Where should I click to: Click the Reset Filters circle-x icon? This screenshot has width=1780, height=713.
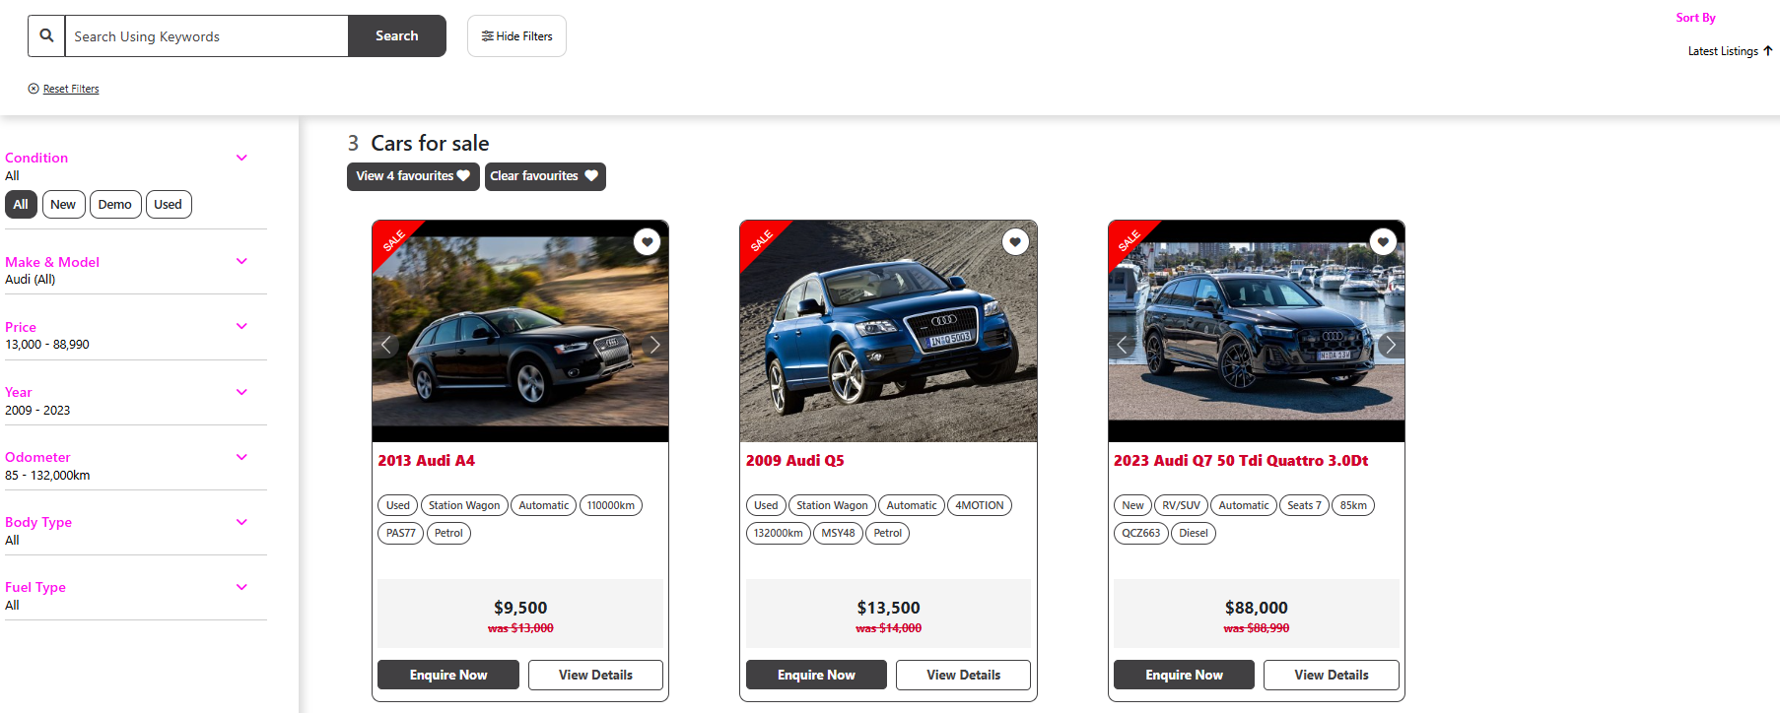(34, 89)
